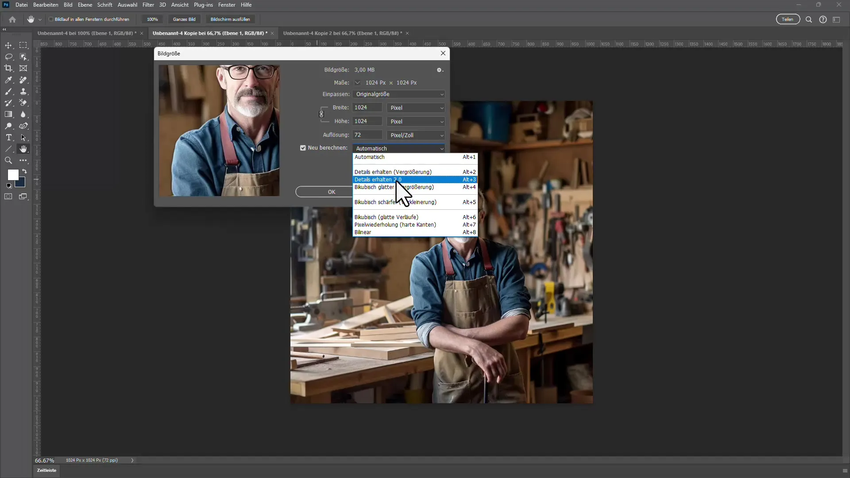The image size is (850, 478).
Task: Open the Pixel unit dropdown for Breite
Action: (x=417, y=108)
